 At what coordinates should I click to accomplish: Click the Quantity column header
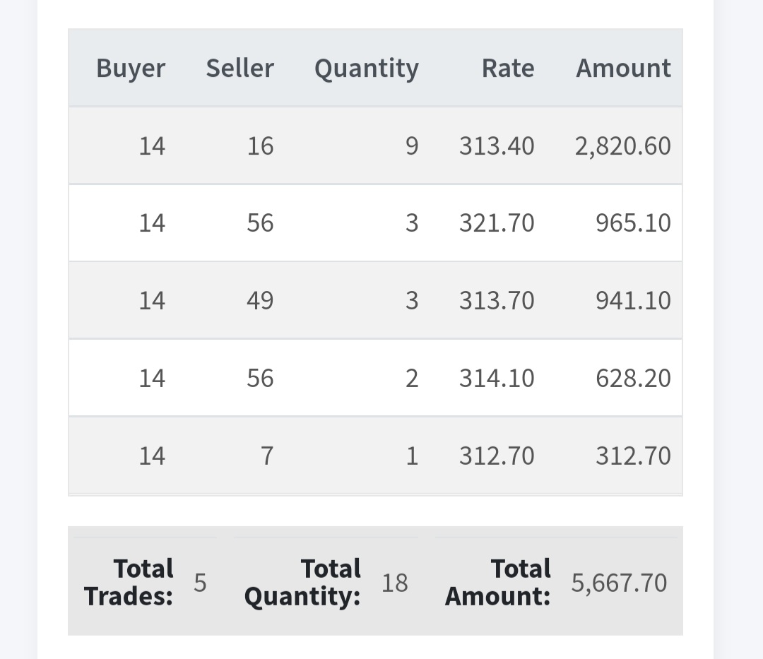367,69
